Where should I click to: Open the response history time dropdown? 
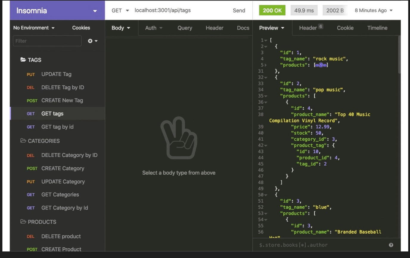click(374, 10)
